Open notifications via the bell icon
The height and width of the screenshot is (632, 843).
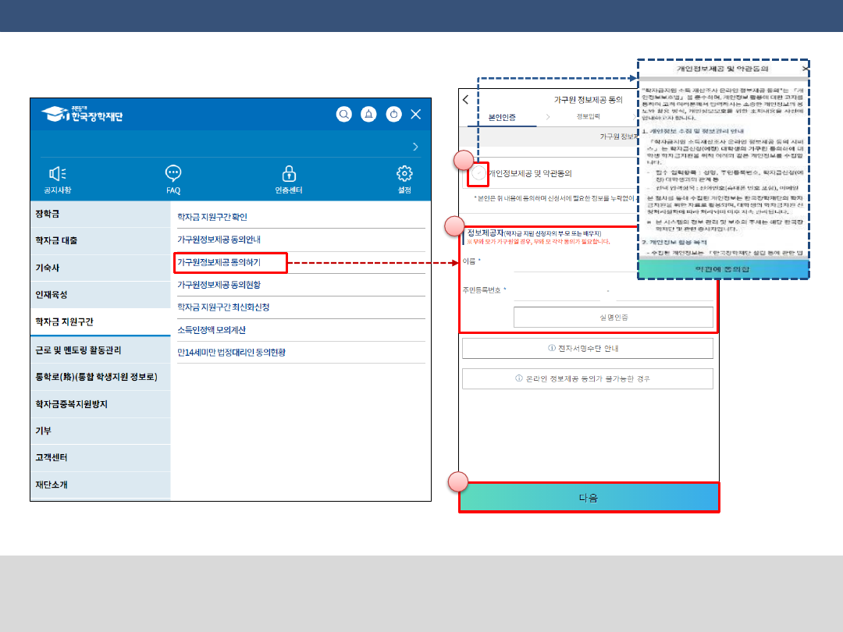click(x=368, y=114)
